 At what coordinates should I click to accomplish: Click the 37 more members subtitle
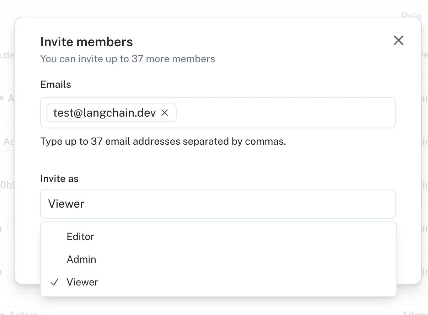coord(128,59)
